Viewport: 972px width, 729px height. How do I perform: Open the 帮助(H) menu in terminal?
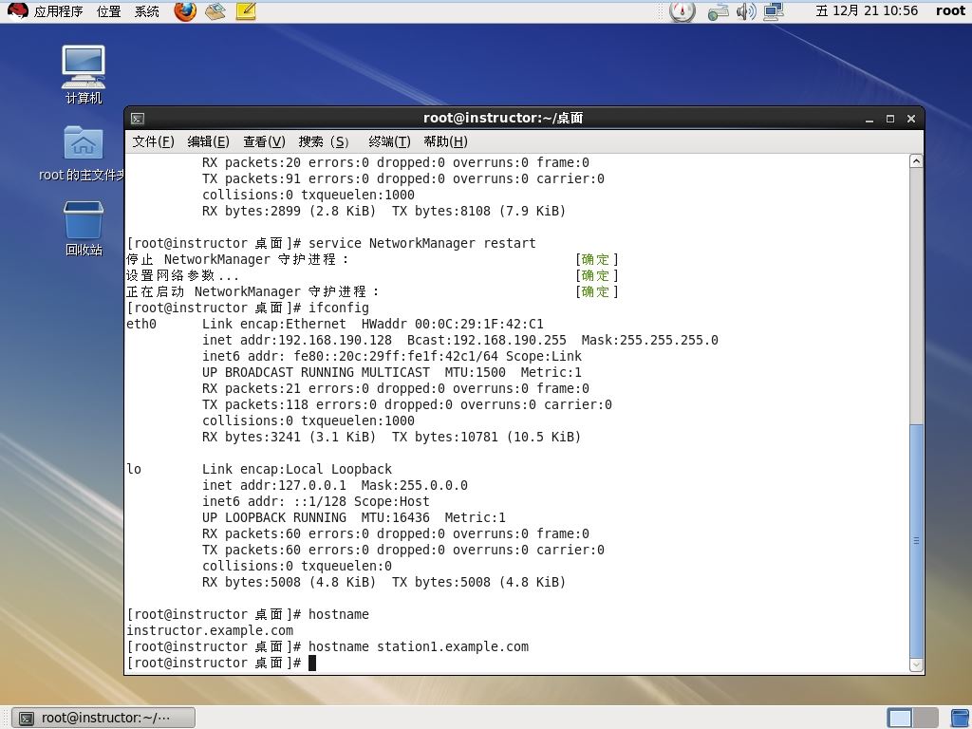tap(446, 142)
